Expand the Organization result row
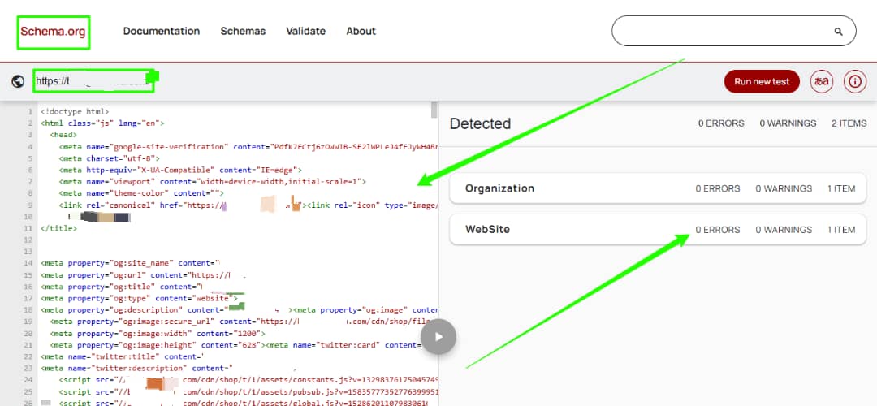Image resolution: width=877 pixels, height=406 pixels. 658,188
